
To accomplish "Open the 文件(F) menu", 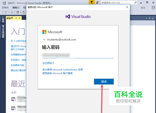I will pyautogui.click(x=5, y=7).
